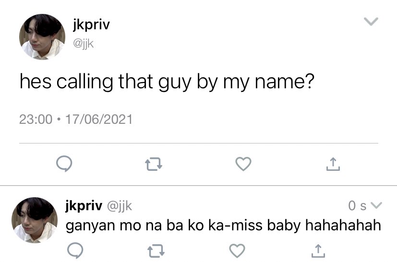Open jkpriv profile picture on main tweet
The width and height of the screenshot is (397, 262).
42,37
